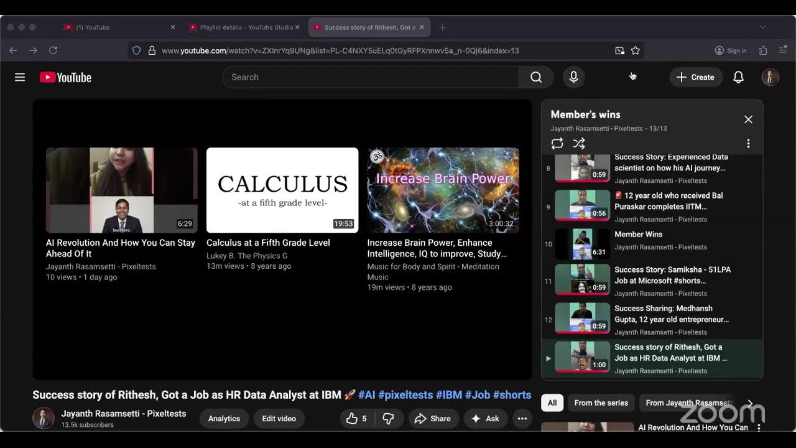Image resolution: width=796 pixels, height=448 pixels.
Task: Open the browser extensions icon
Action: pyautogui.click(x=763, y=50)
